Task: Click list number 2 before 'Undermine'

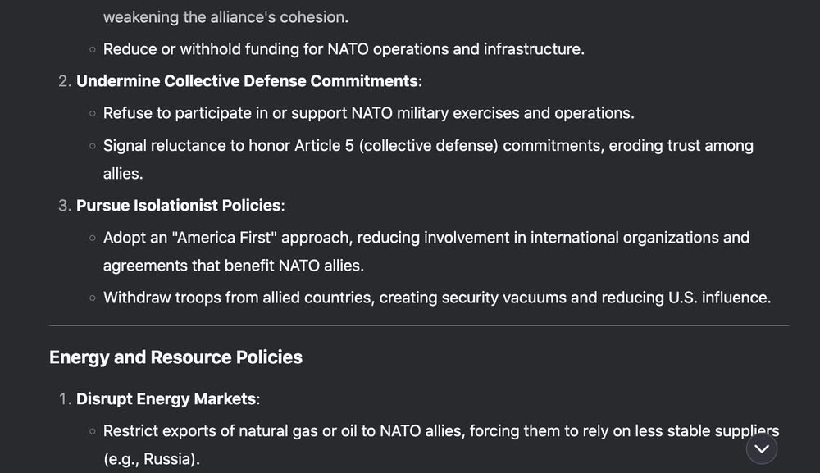Action: click(64, 81)
